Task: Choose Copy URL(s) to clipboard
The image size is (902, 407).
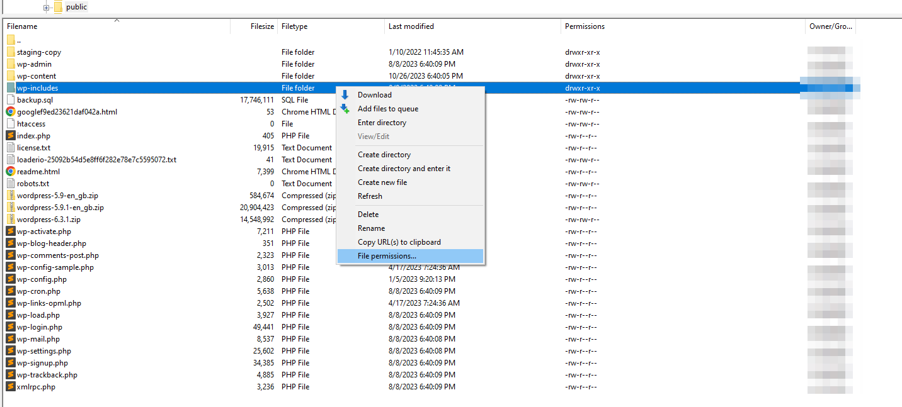Action: point(411,242)
